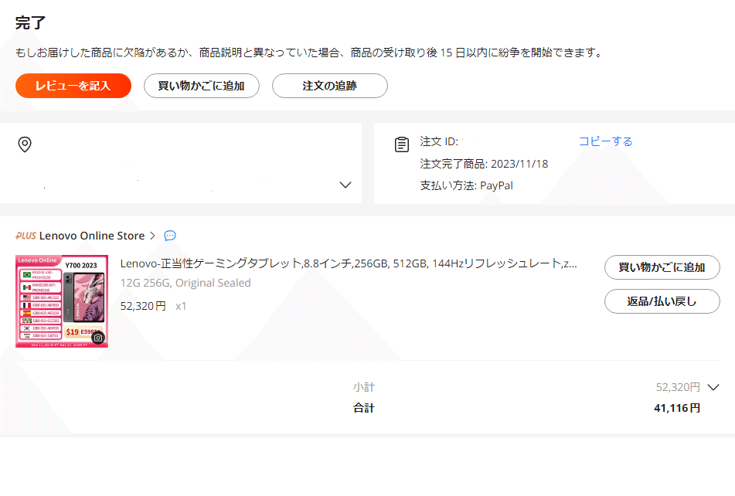The width and height of the screenshot is (735, 496).
Task: Click the order clipboard icon
Action: [402, 144]
